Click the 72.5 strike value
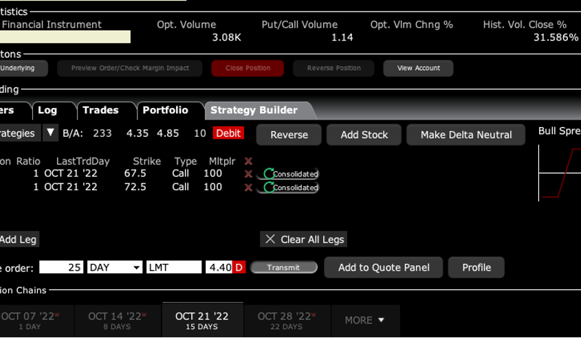Screen dimensions: 581x338 coord(135,187)
